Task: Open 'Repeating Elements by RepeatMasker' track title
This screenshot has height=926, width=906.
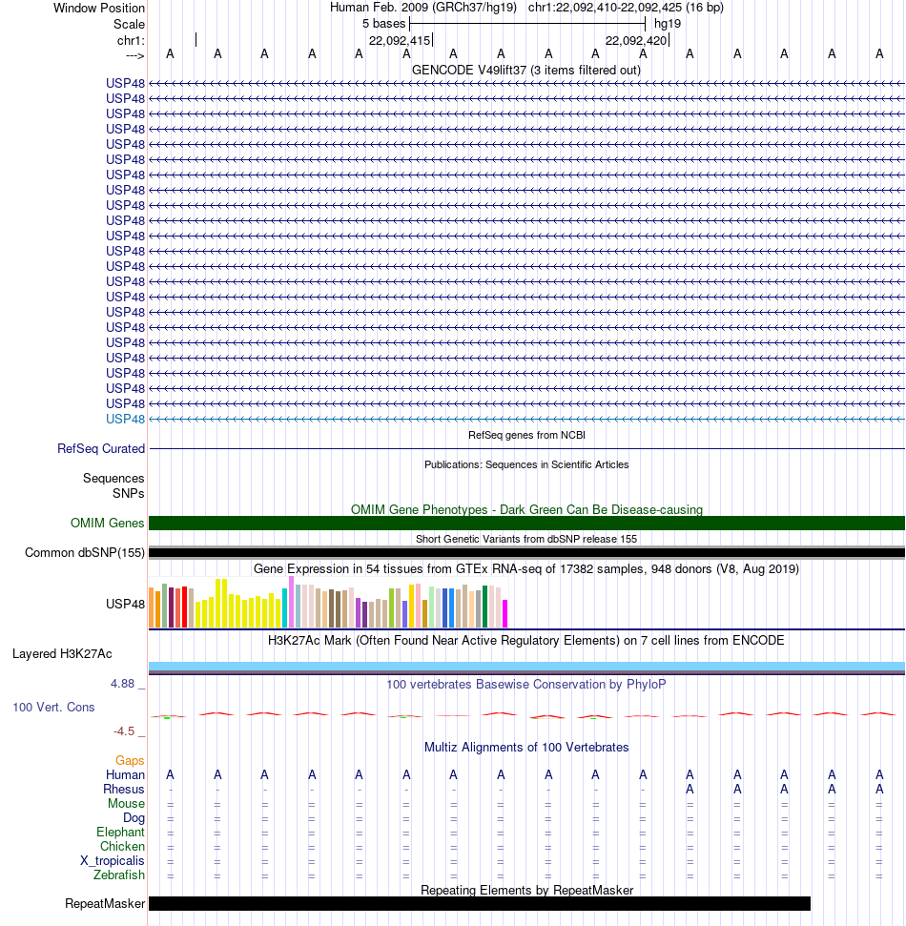Action: tap(526, 890)
